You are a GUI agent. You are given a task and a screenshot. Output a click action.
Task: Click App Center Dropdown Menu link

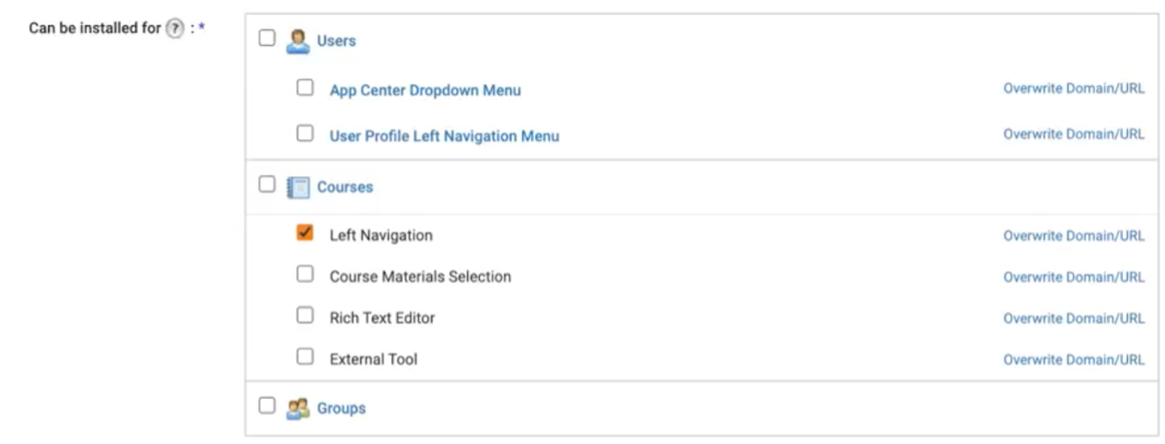425,90
